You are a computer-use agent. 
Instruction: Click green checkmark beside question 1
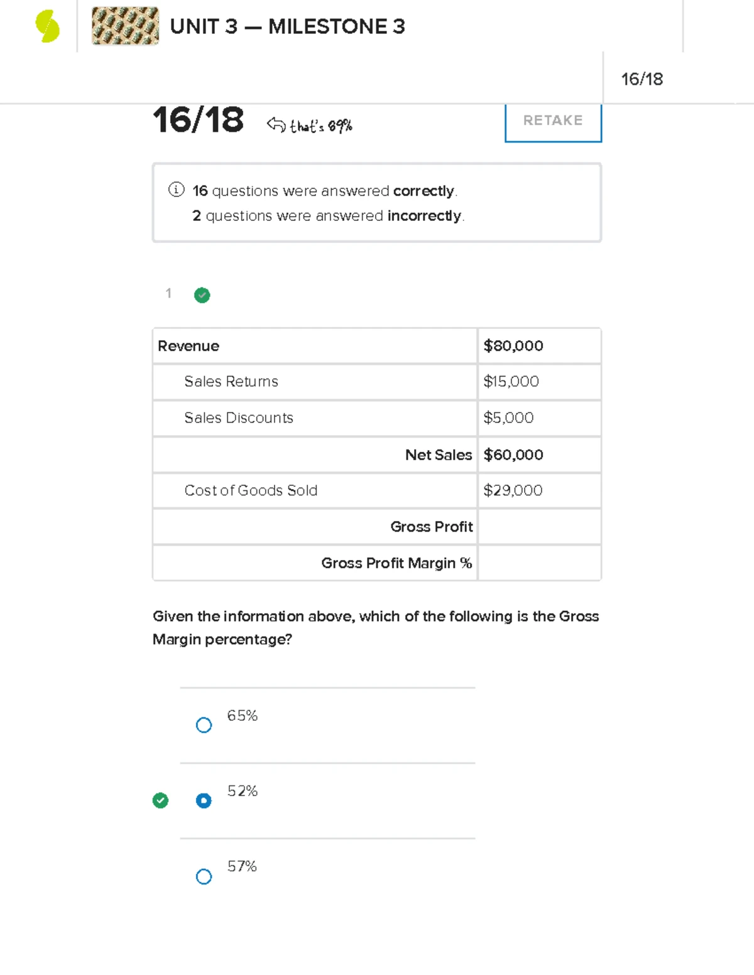pos(202,295)
